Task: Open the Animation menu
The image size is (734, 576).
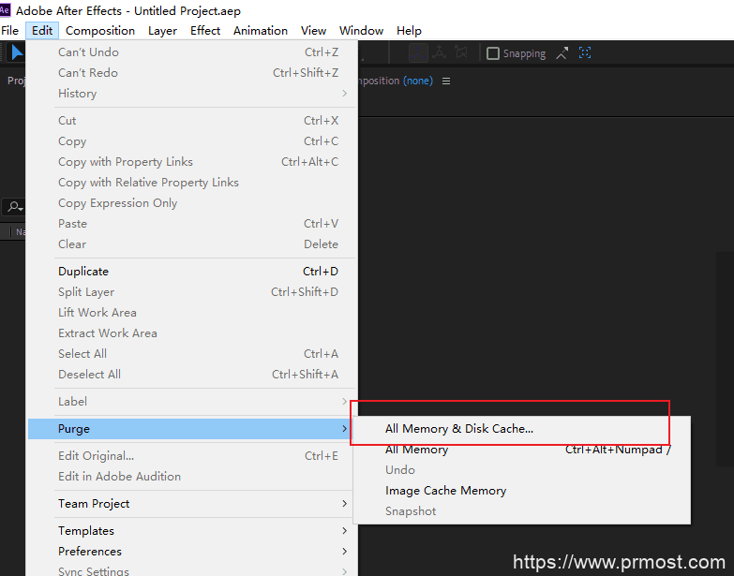Action: point(261,30)
